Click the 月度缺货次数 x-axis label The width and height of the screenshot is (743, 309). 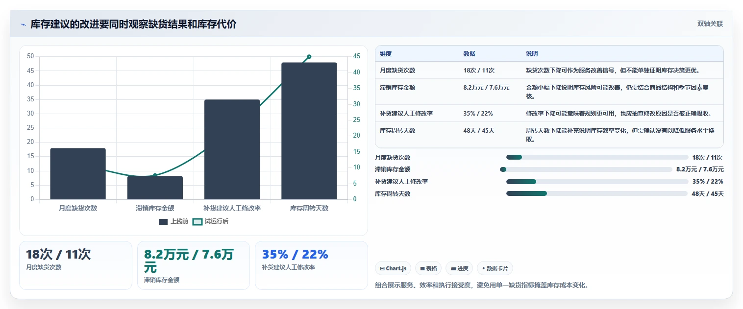(78, 208)
